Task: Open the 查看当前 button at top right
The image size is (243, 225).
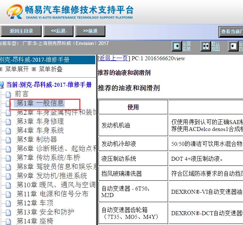Action: (231, 32)
